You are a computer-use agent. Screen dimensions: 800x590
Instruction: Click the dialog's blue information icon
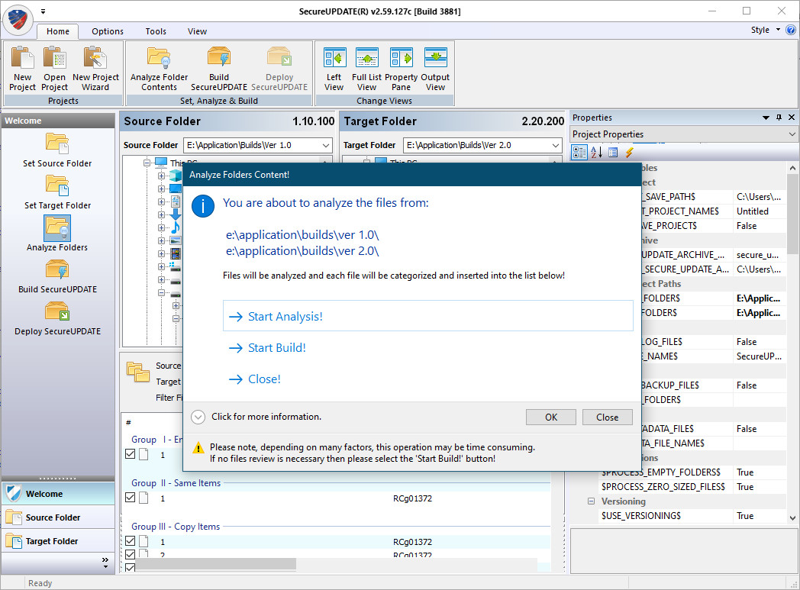[x=203, y=206]
